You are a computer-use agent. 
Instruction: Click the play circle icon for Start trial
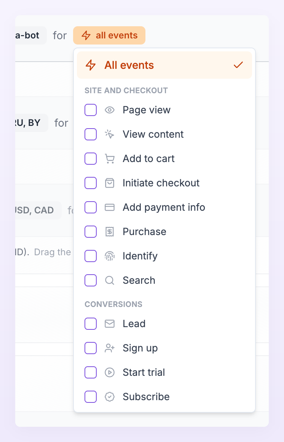tap(109, 372)
